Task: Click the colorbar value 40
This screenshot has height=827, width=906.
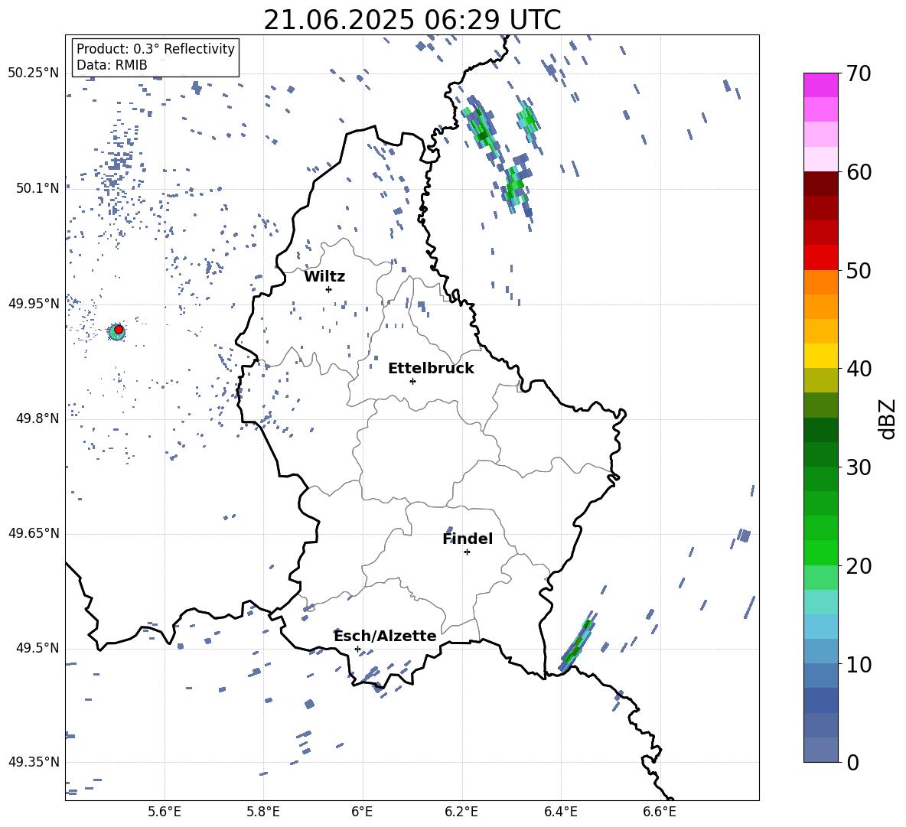Action: pos(859,369)
